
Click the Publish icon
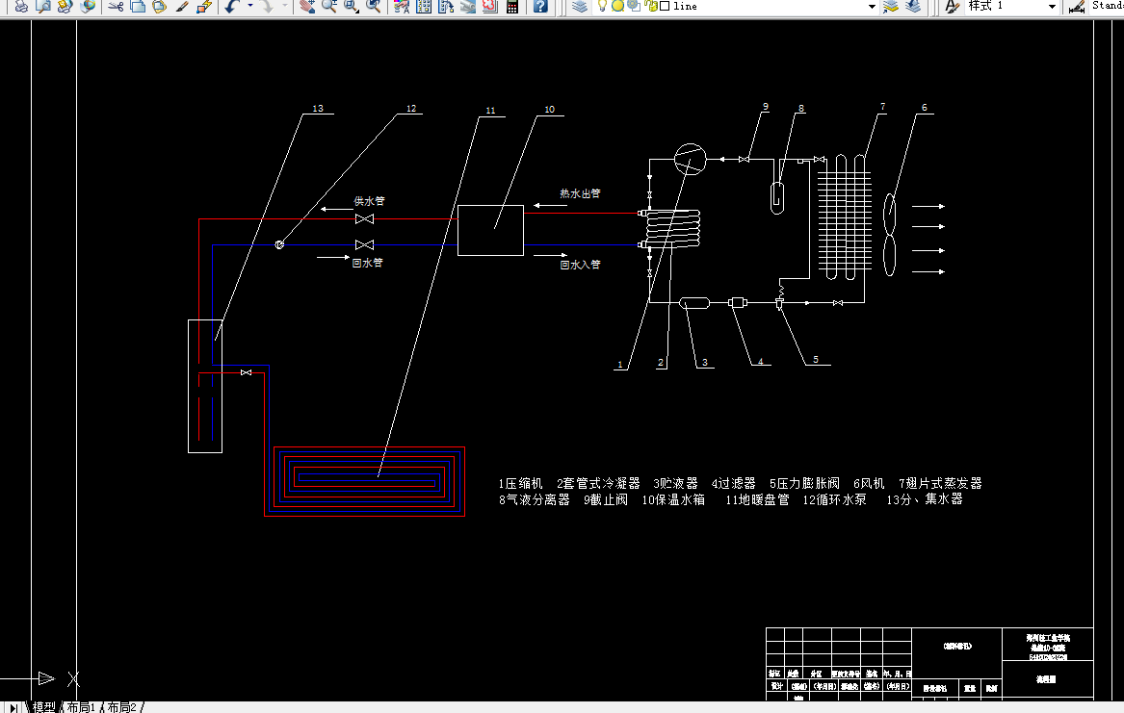pos(65,7)
